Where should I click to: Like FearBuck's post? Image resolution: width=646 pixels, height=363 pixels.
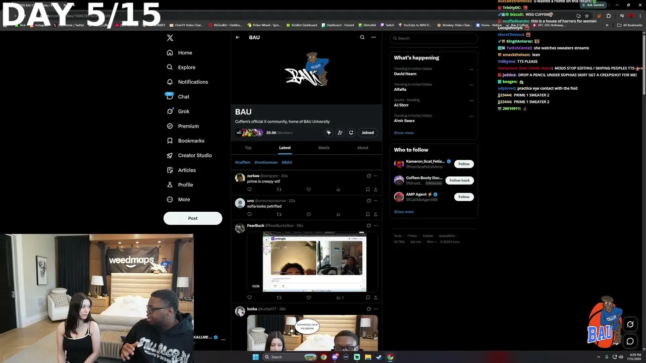coord(308,297)
